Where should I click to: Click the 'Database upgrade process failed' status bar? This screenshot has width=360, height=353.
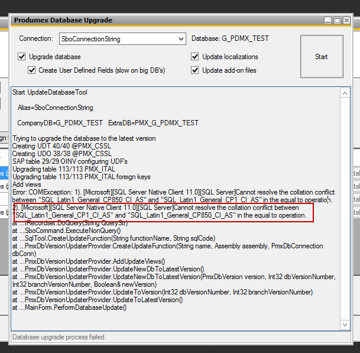59,337
